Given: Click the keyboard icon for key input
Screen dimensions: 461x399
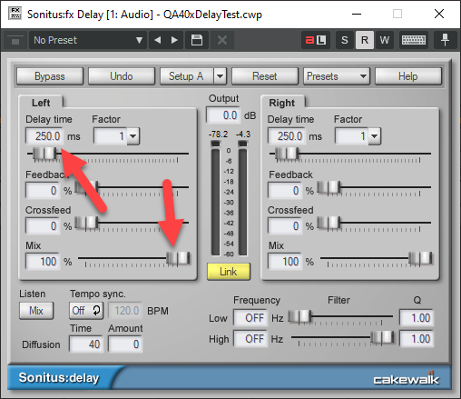Looking at the screenshot, I should point(414,40).
